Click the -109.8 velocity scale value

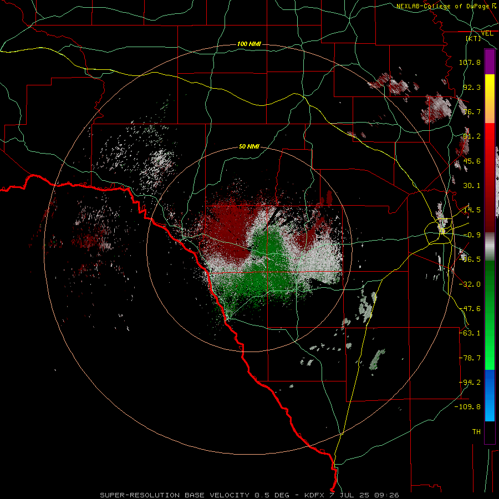(468, 407)
